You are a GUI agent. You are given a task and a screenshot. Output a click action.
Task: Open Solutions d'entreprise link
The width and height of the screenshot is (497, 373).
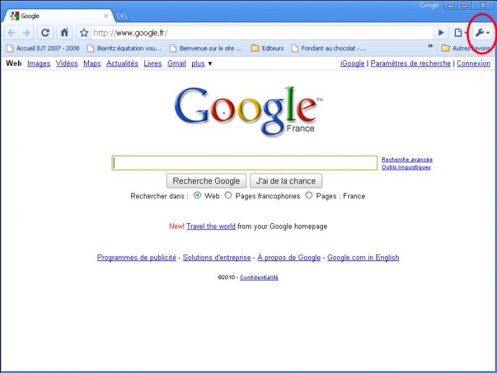(x=217, y=257)
